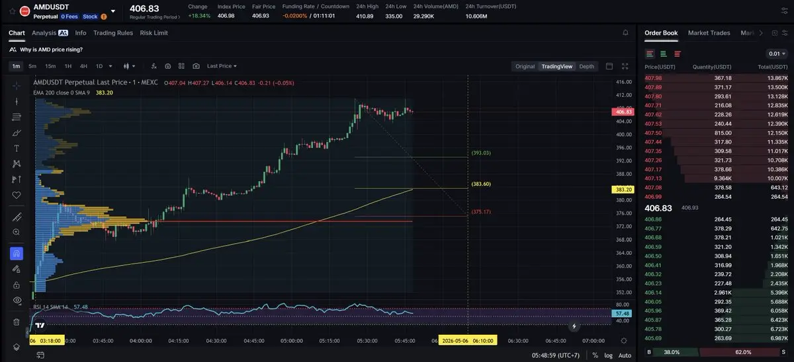Switch to Original chart view
Screen dimensions: 794x362
[525, 66]
